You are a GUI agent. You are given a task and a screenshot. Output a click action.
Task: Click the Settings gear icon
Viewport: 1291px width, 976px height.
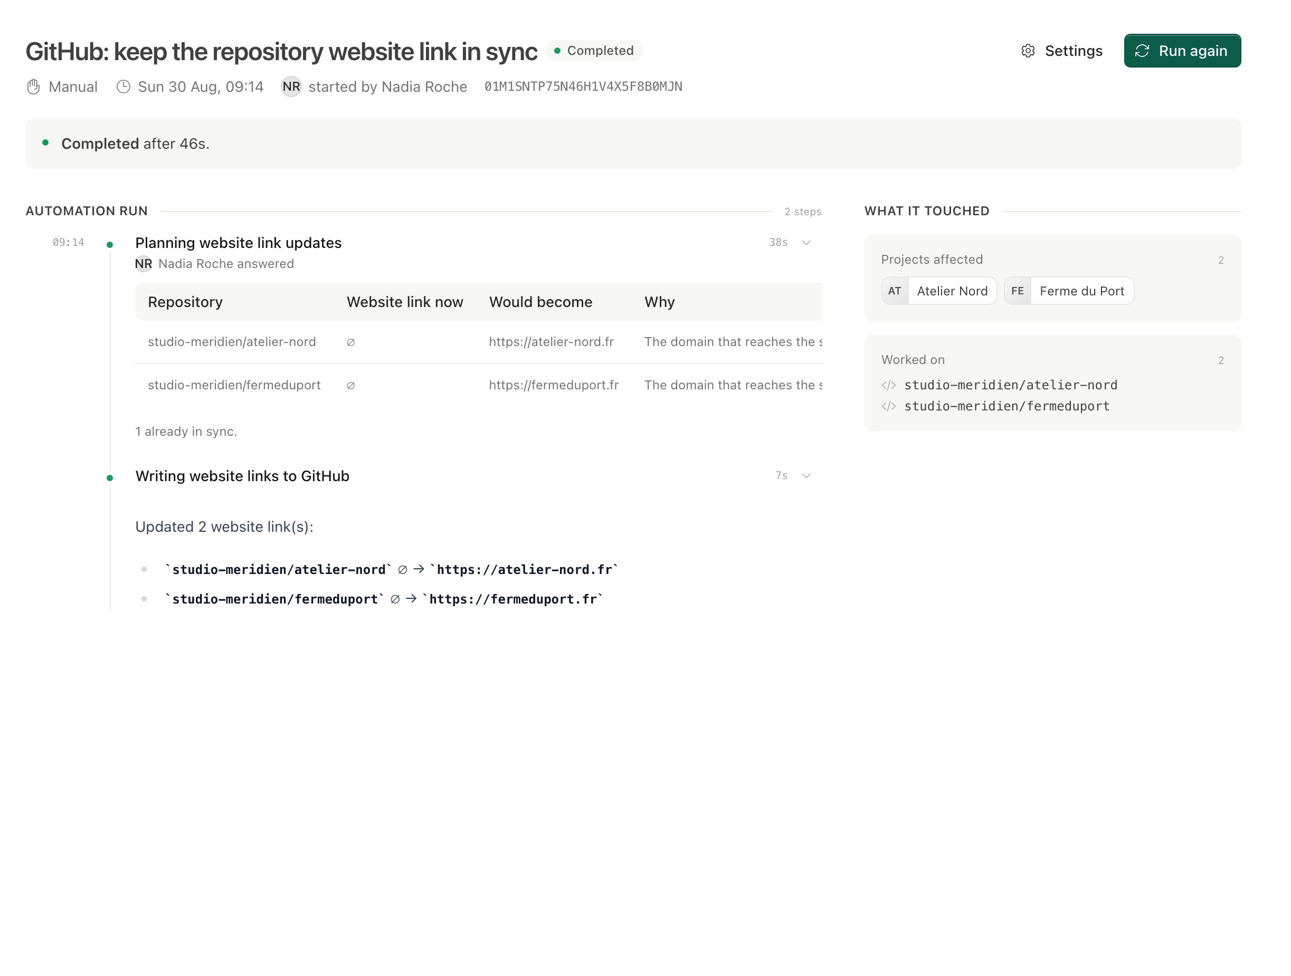(x=1028, y=51)
